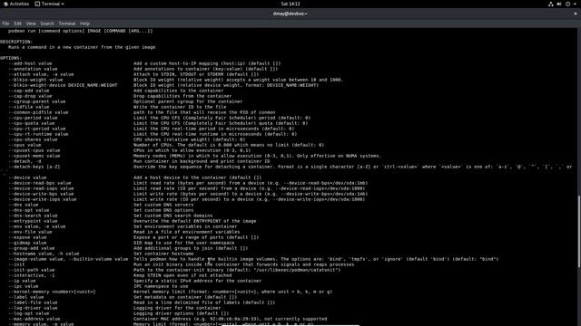Image resolution: width=581 pixels, height=326 pixels.
Task: Click 'Set custom DNS servers' description
Action: 163,205
